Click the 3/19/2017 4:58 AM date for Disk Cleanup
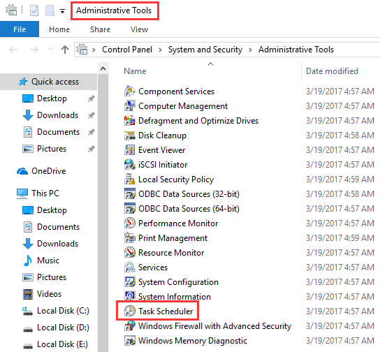Viewport: 380px width, 352px height. coord(340,135)
